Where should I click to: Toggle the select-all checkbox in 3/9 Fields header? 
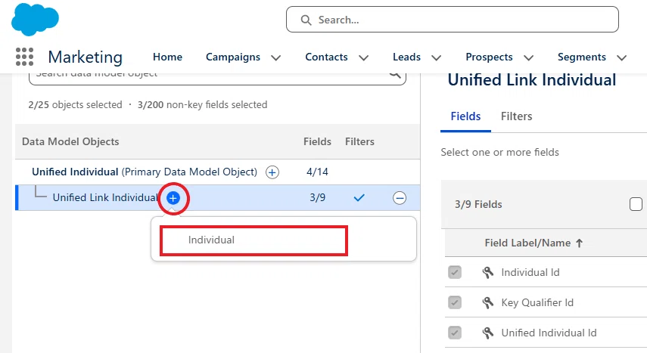[636, 204]
